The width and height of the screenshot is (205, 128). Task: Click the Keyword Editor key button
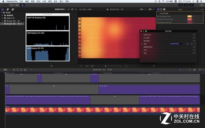(x=17, y=5)
